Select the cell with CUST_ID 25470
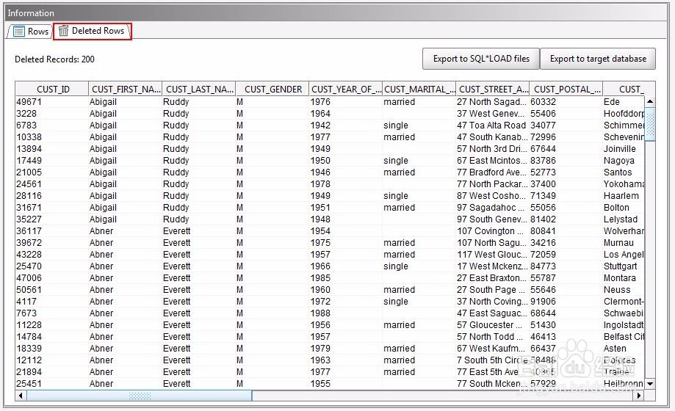The image size is (675, 411). 51,266
